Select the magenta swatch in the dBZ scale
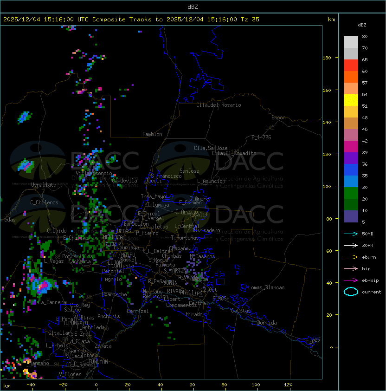Image resolution: width=386 pixels, height=391 pixels. pos(351,147)
